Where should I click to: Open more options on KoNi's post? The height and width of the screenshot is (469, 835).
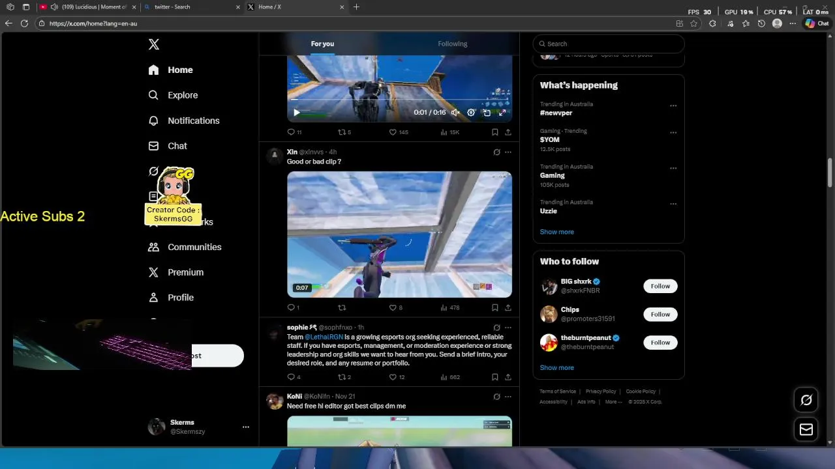[x=508, y=397]
